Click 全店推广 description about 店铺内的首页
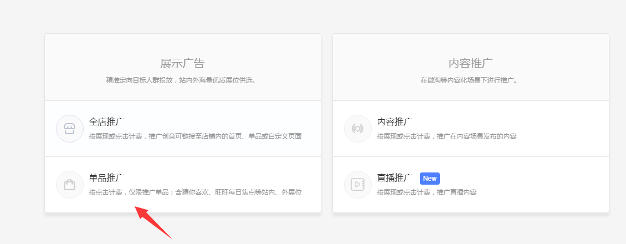The image size is (626, 244). point(195,136)
